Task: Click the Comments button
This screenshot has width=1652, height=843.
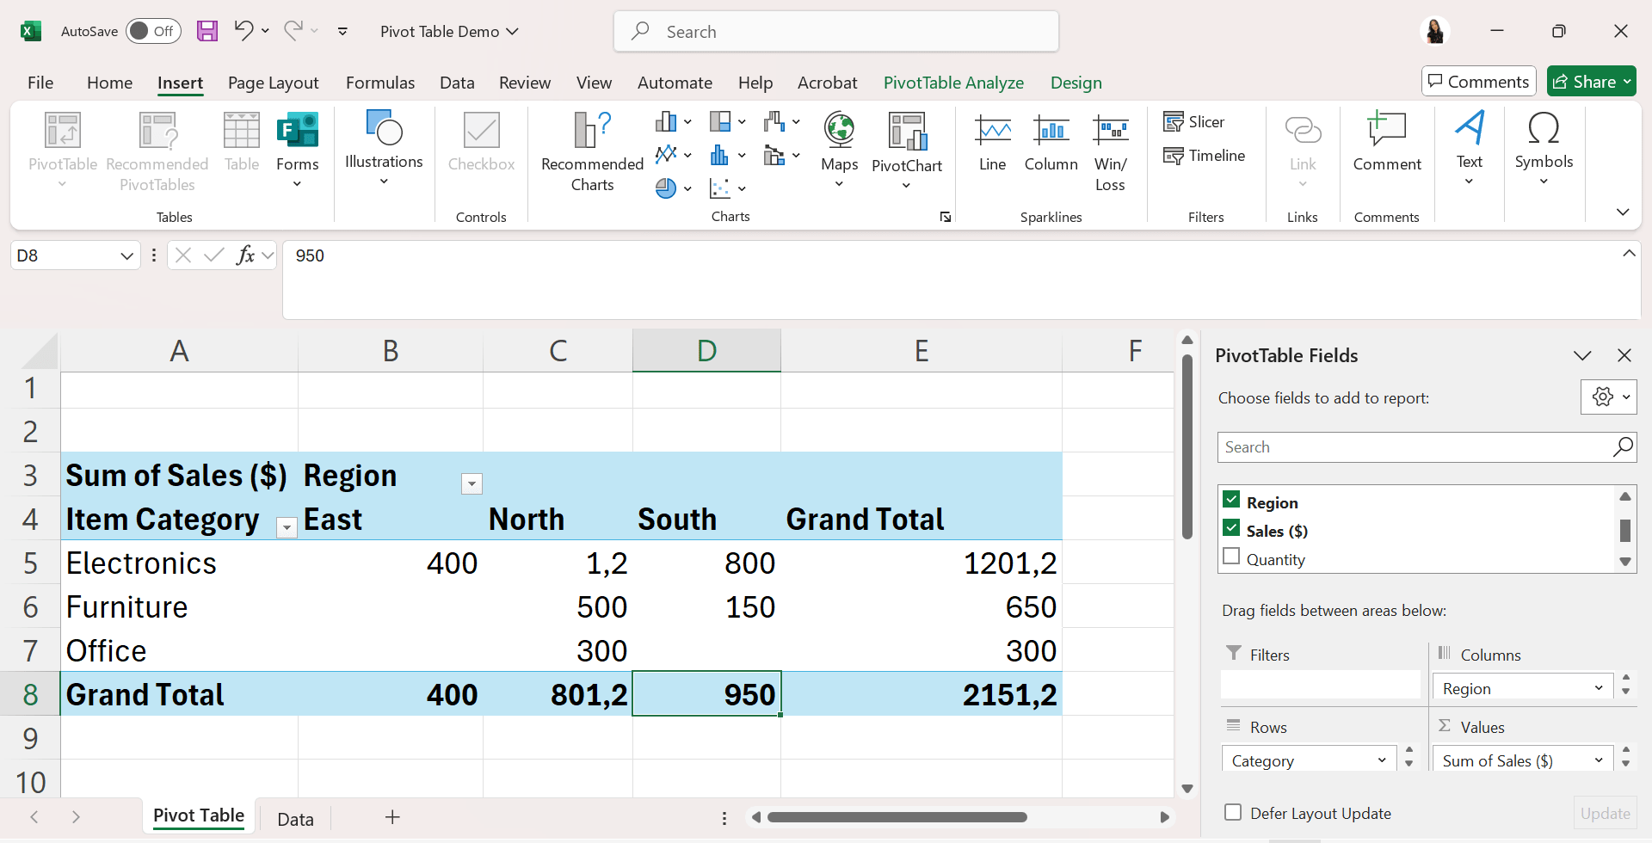Action: point(1478,82)
